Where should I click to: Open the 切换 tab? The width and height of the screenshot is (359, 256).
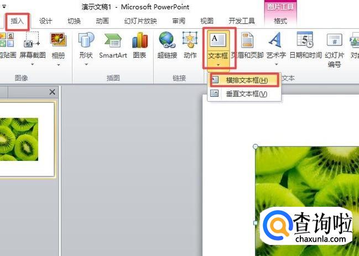pyautogui.click(x=74, y=21)
